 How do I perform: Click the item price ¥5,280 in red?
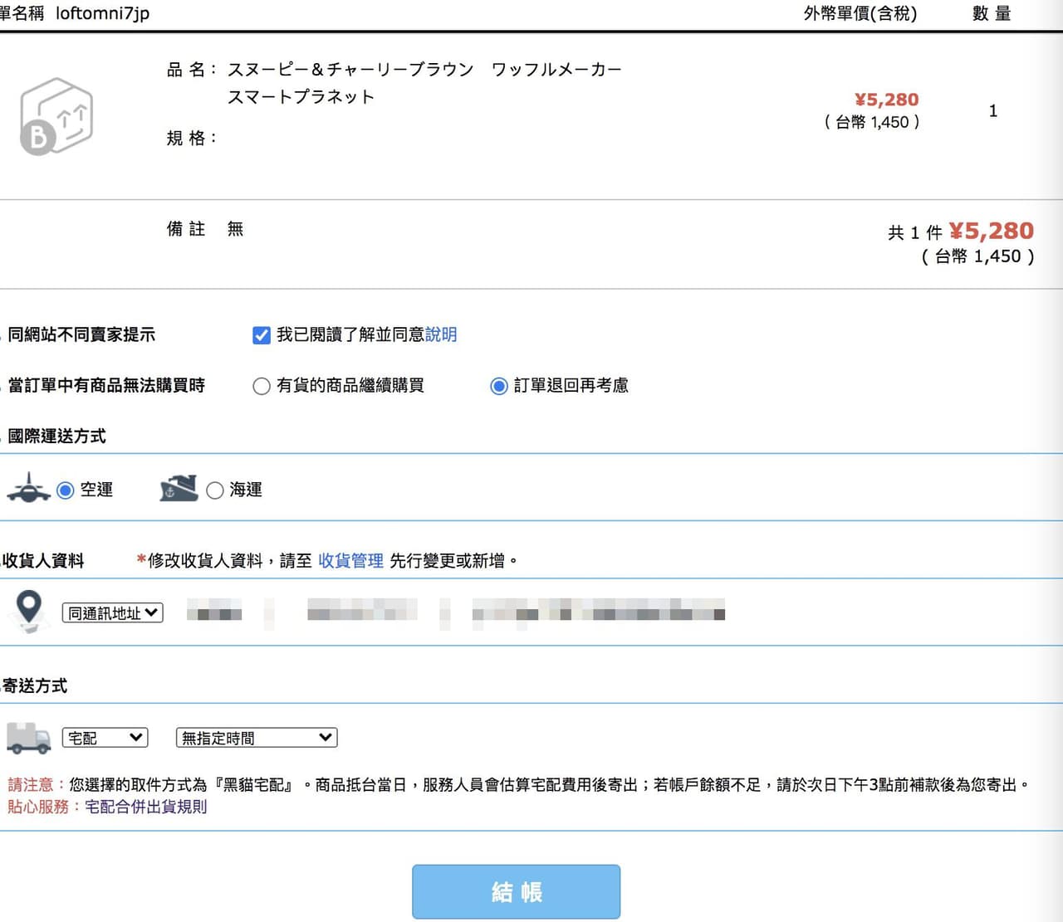[x=886, y=100]
